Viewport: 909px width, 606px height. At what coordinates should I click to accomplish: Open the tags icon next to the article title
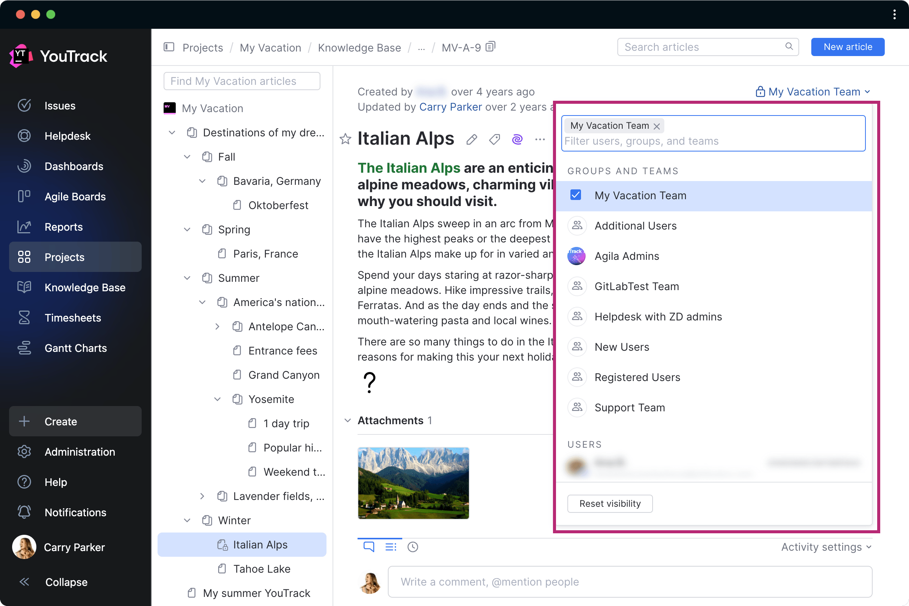click(x=494, y=139)
